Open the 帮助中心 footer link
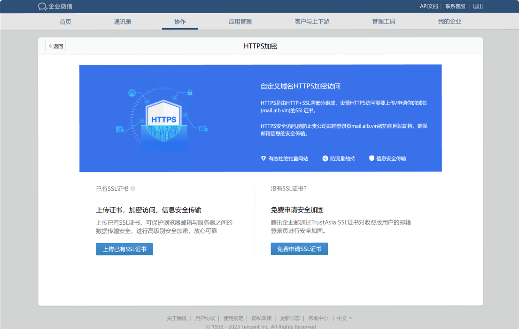Image resolution: width=519 pixels, height=329 pixels. pyautogui.click(x=318, y=318)
